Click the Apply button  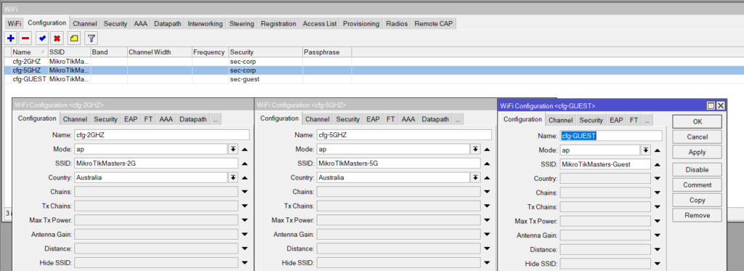tap(697, 153)
